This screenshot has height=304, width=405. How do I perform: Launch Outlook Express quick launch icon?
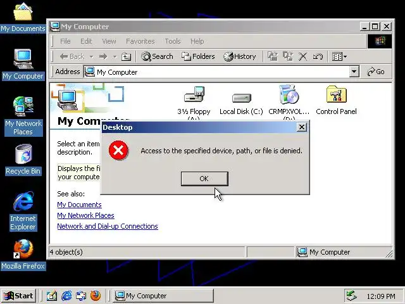pos(81,296)
